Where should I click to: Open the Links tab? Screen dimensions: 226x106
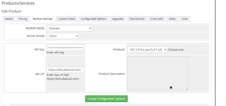(x=185, y=19)
